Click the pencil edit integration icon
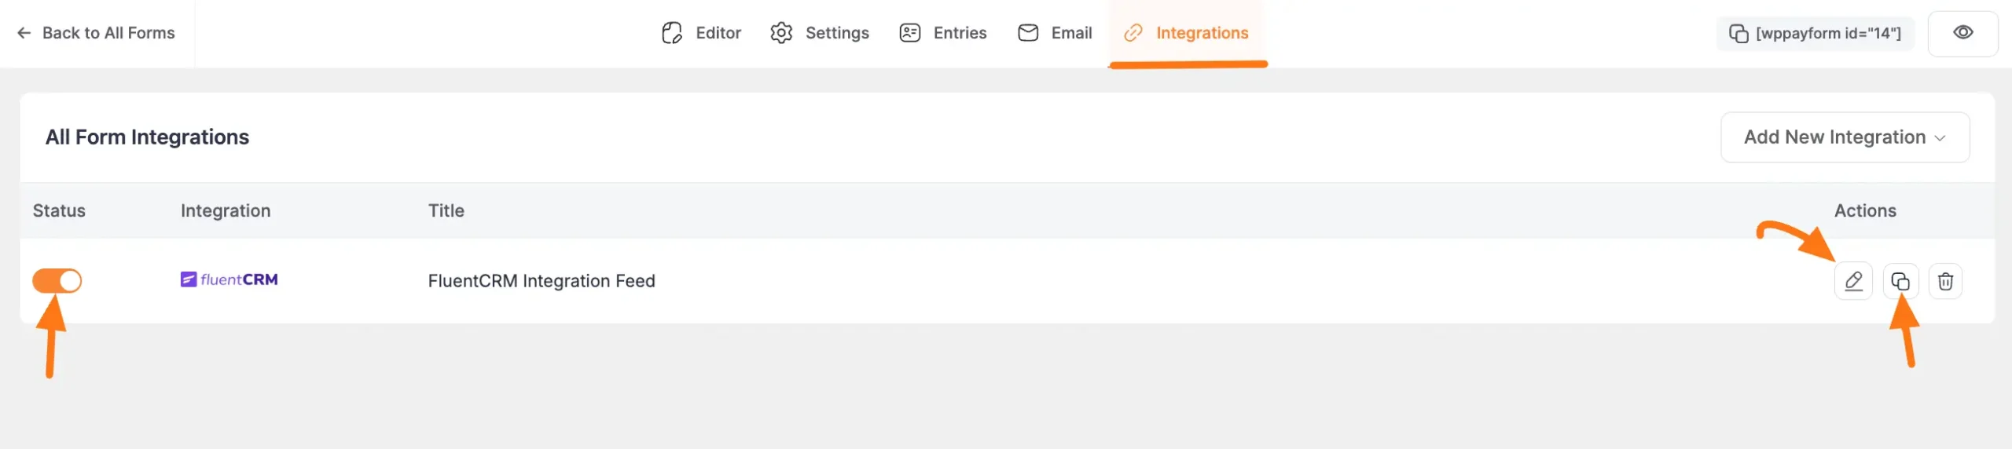The image size is (2012, 449). tap(1852, 281)
